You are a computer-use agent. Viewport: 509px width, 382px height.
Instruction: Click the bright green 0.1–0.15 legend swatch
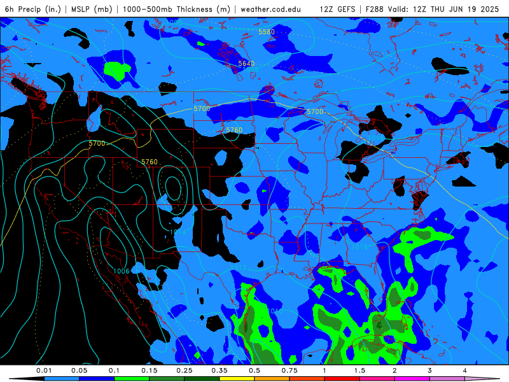click(132, 379)
